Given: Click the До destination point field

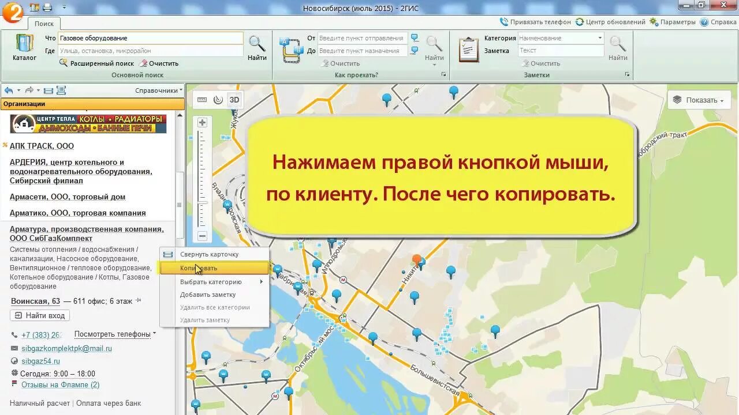Looking at the screenshot, I should click(363, 51).
